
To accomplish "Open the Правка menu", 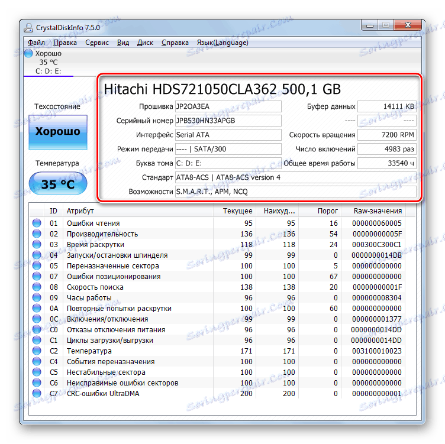I will (65, 43).
